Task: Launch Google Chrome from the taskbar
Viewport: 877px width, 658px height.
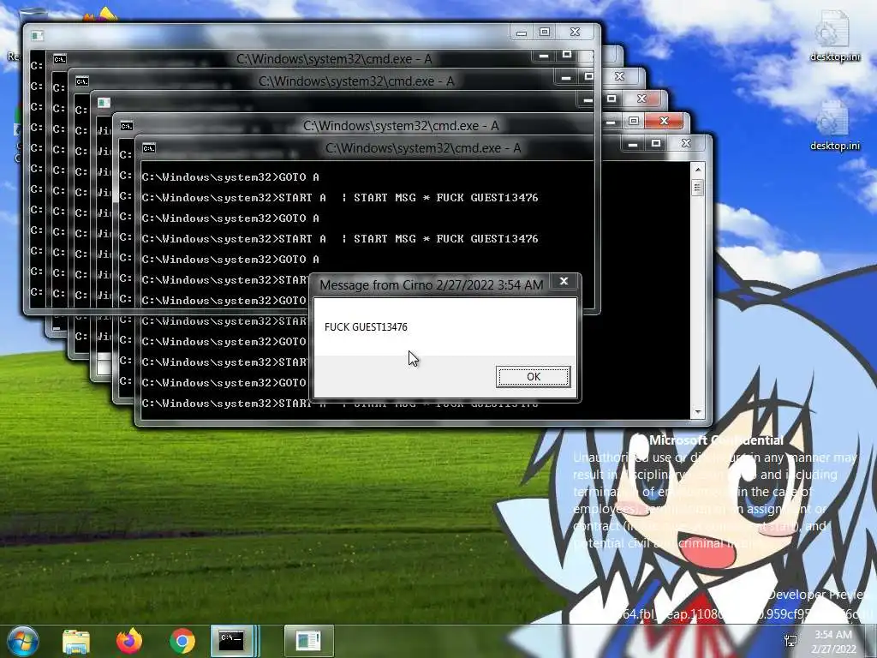Action: (182, 641)
